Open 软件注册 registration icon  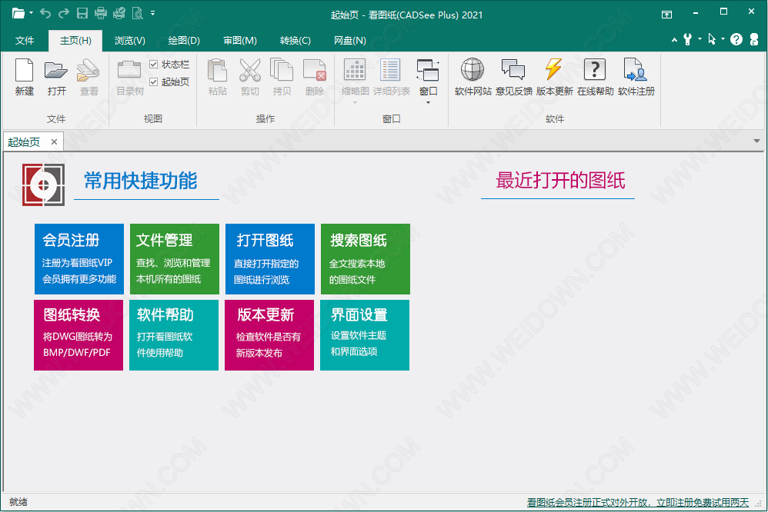pyautogui.click(x=636, y=78)
